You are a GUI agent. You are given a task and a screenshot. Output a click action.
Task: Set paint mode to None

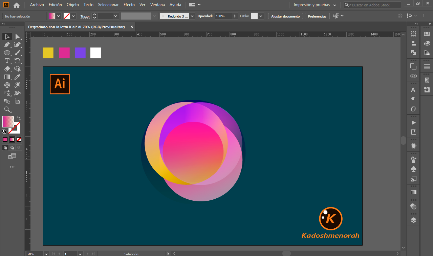[x=19, y=139]
